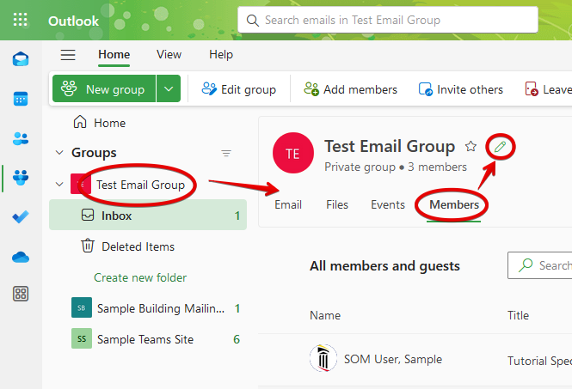Open People contacts in the sidebar
The width and height of the screenshot is (572, 389).
pos(21,138)
